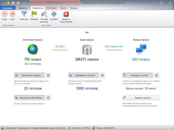The height and width of the screenshot is (130, 174).
Task: Open settings gear next to Проверять прокси
Action: pos(102,75)
